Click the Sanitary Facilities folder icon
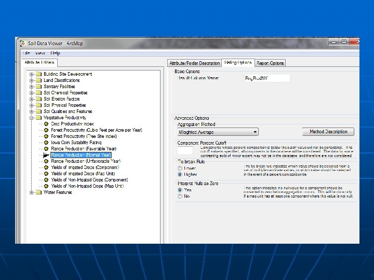 click(38, 87)
